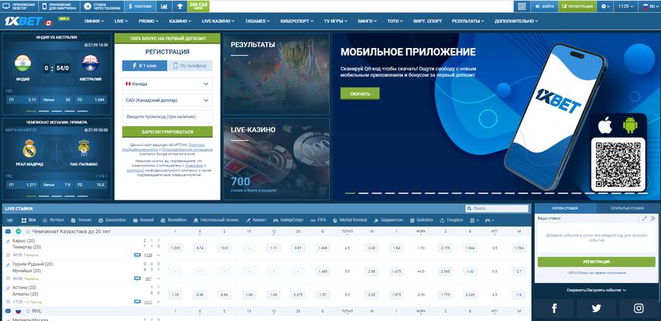Click the bet slip Регистрация button
Image resolution: width=661 pixels, height=321 pixels.
pos(596,262)
